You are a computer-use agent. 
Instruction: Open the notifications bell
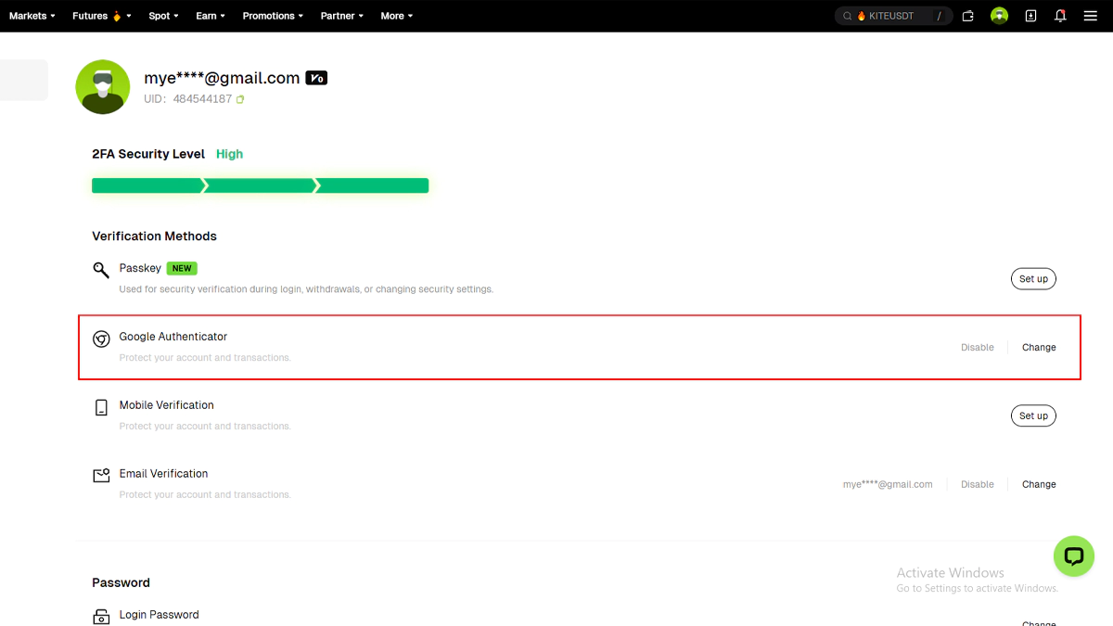point(1060,16)
